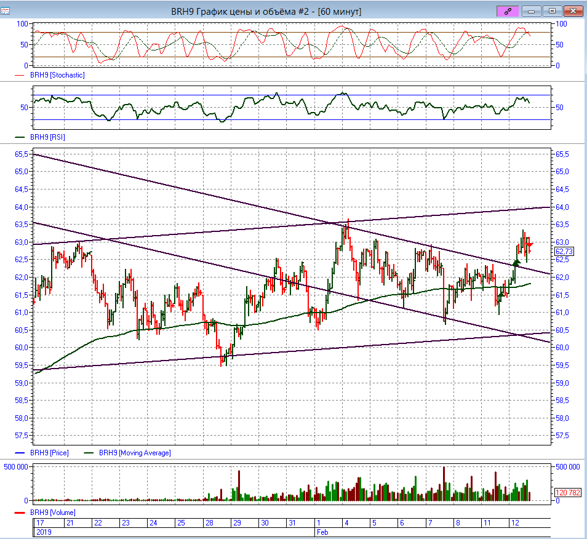
Task: Maximize the chart window
Action: (x=552, y=11)
